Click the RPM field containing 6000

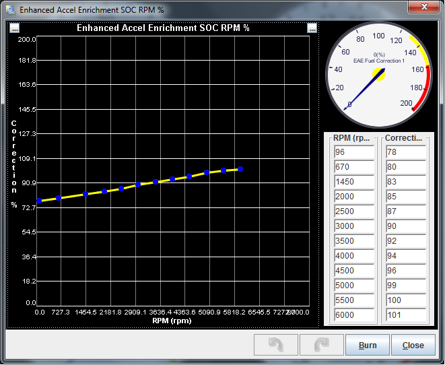[353, 315]
